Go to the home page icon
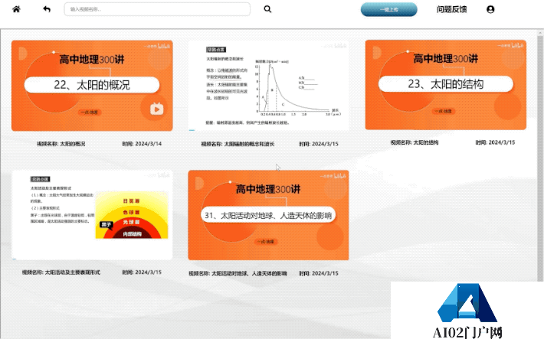This screenshot has height=339, width=544. (x=16, y=9)
